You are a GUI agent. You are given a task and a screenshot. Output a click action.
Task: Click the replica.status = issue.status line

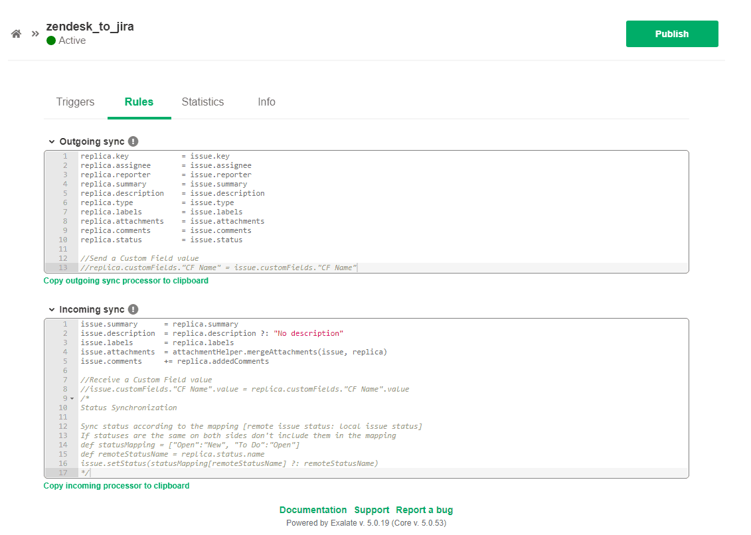(x=161, y=240)
